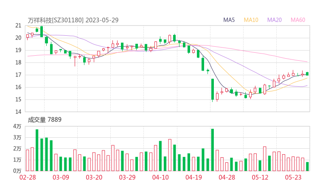The image size is (314, 187).
Task: Click the 0万 volume axis label
Action: click(17, 171)
